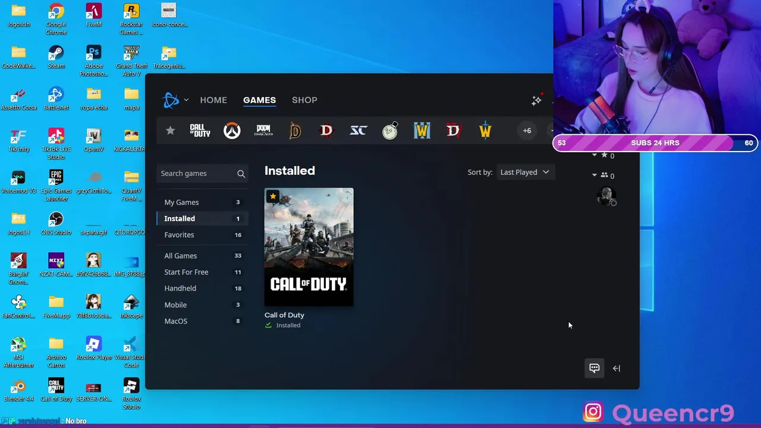Open Rockstar Games Launcher shortcut
The image size is (761, 428).
(131, 19)
